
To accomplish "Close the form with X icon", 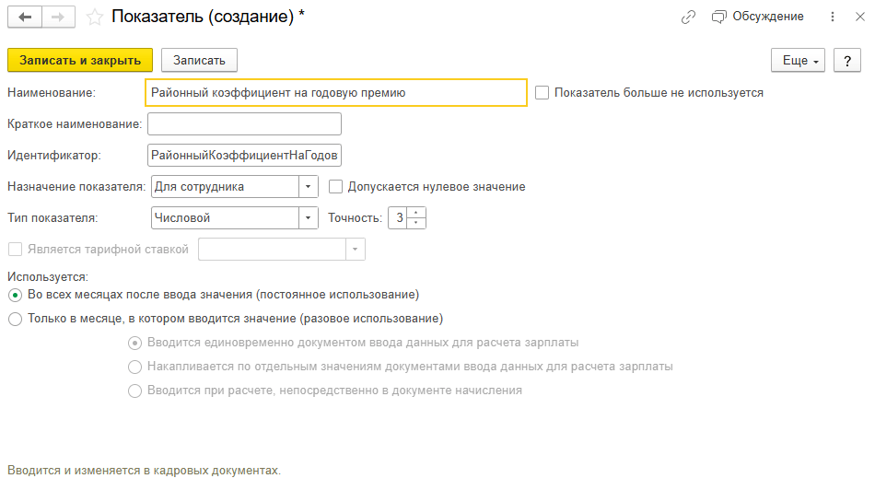I will [x=859, y=17].
